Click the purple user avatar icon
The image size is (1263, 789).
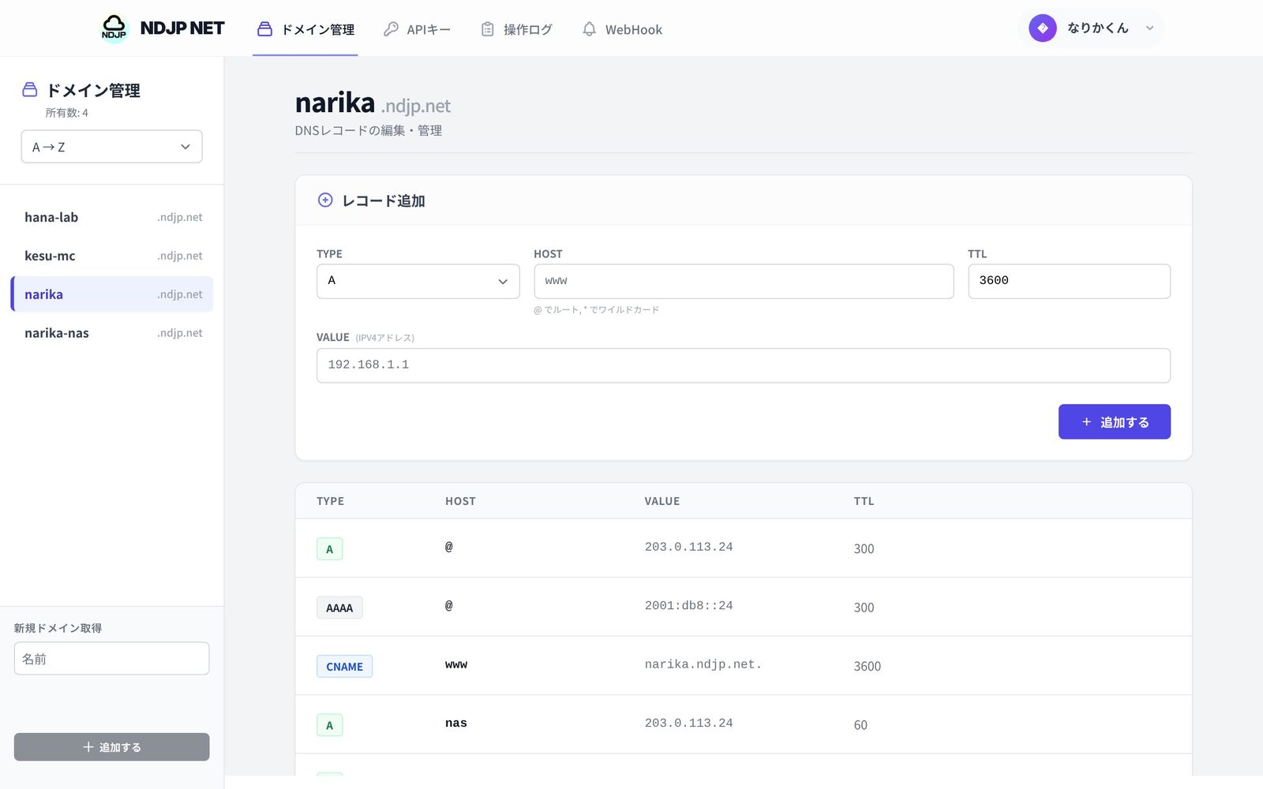point(1043,28)
